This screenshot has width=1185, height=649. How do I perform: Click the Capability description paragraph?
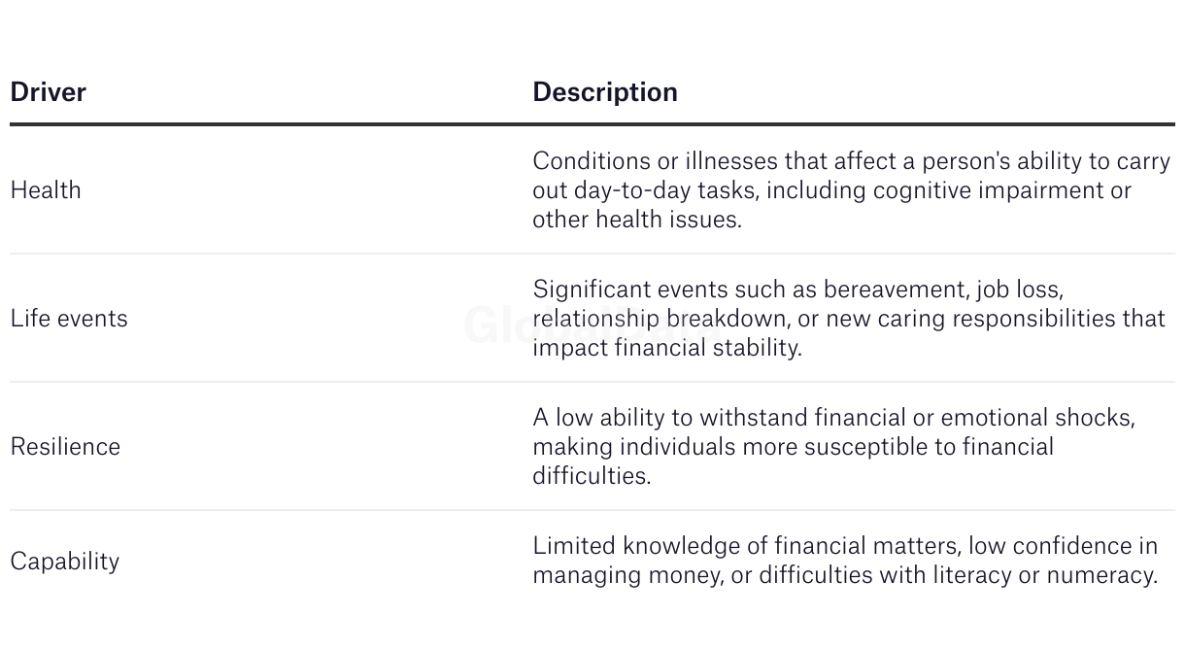[844, 561]
